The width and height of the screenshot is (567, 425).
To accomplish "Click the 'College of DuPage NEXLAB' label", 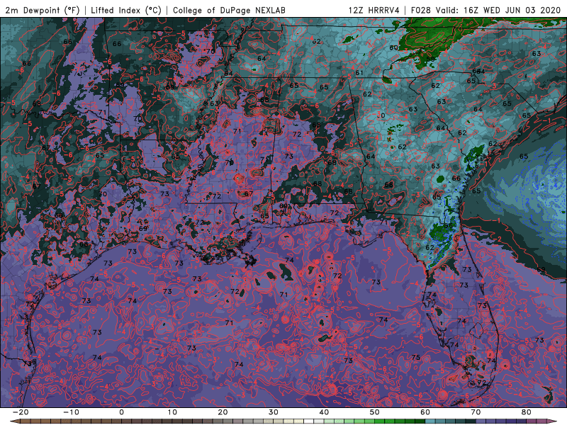I will (229, 10).
